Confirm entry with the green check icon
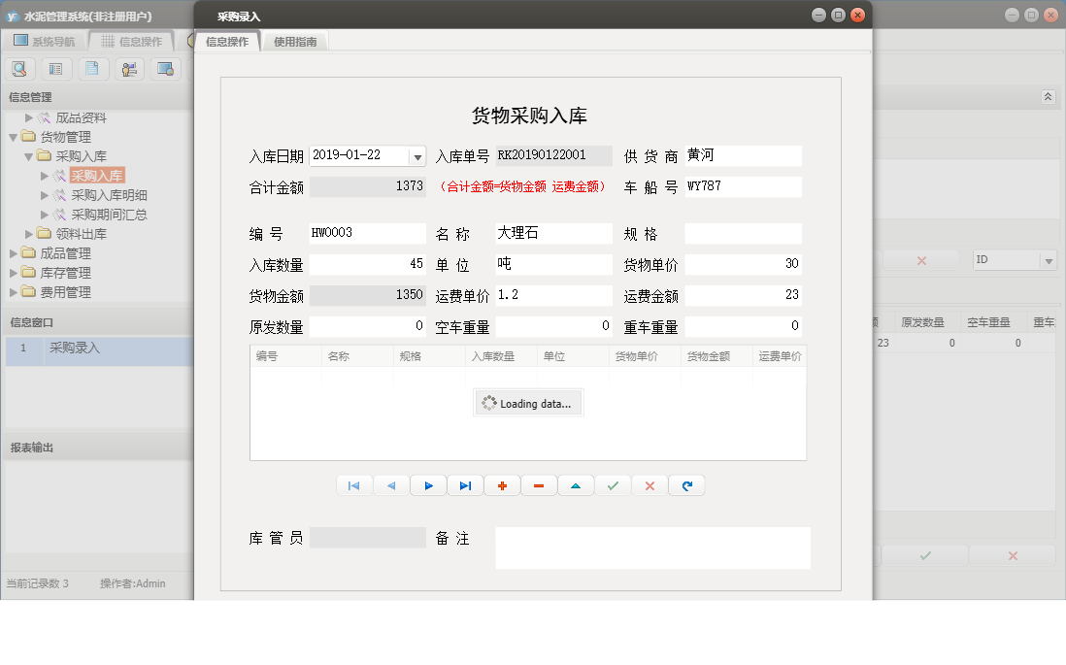1066x665 pixels. [613, 484]
